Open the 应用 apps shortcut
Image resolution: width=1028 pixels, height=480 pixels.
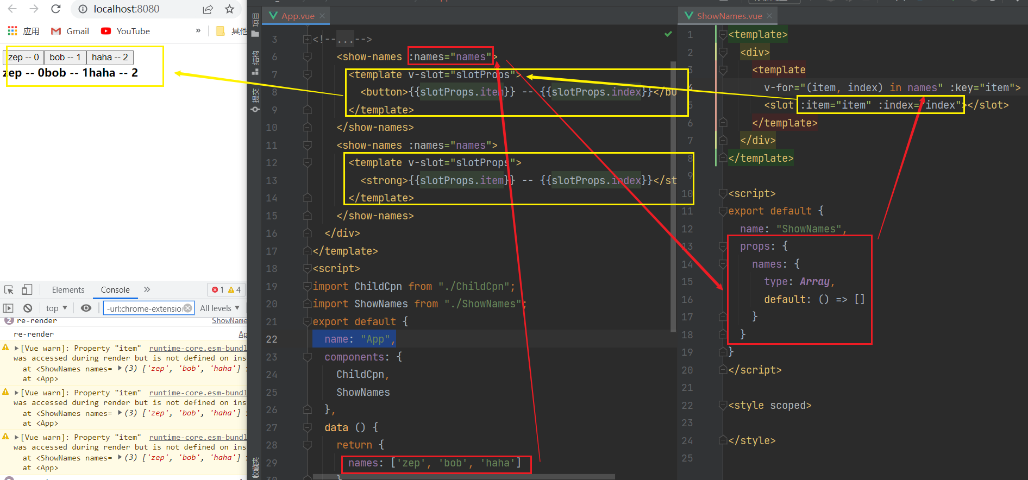pyautogui.click(x=23, y=31)
